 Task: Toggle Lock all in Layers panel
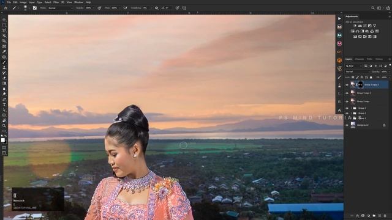point(371,78)
